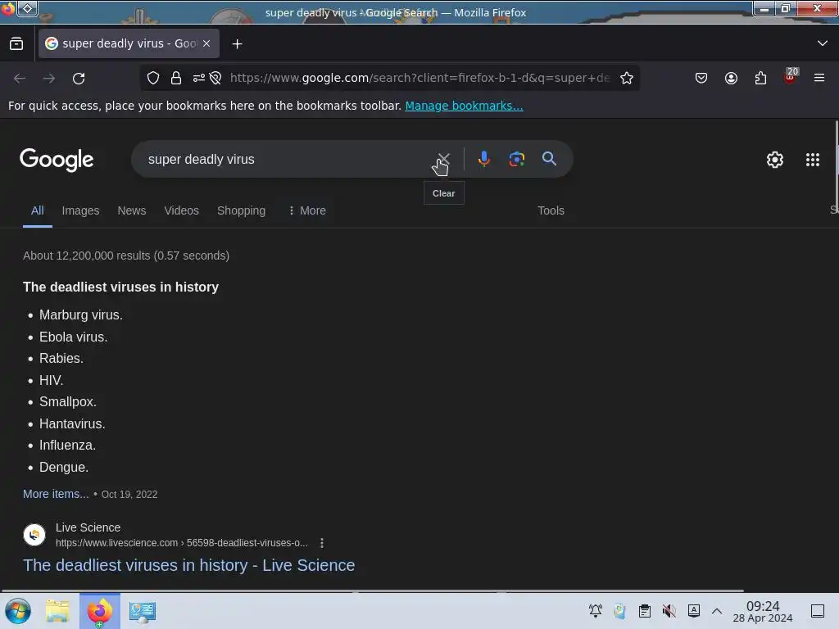Click the blue magnifier search button
Viewport: 839px width, 629px height.
[549, 159]
